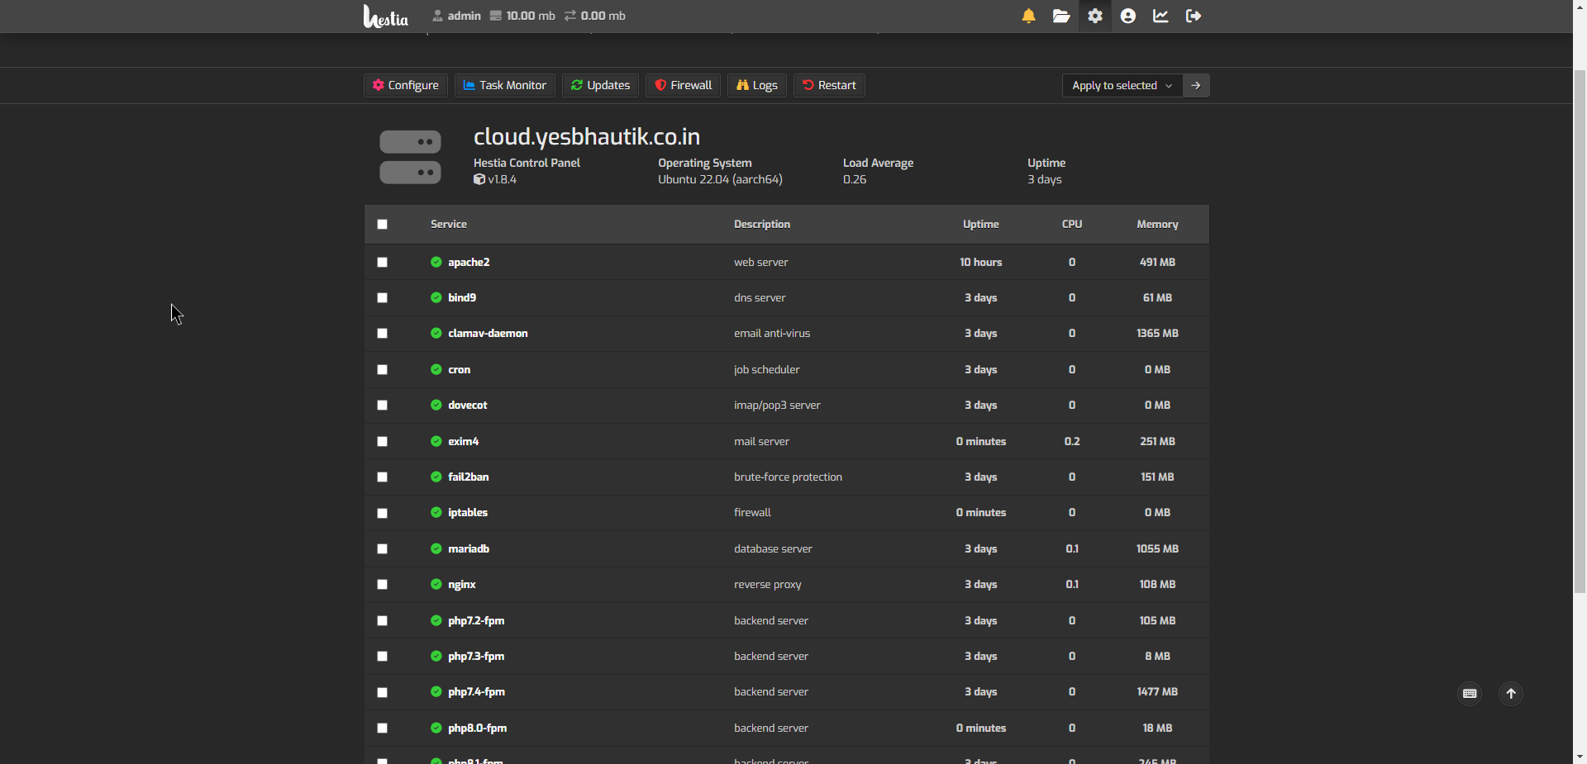Open the nginx service link
The image size is (1587, 764).
(x=462, y=584)
